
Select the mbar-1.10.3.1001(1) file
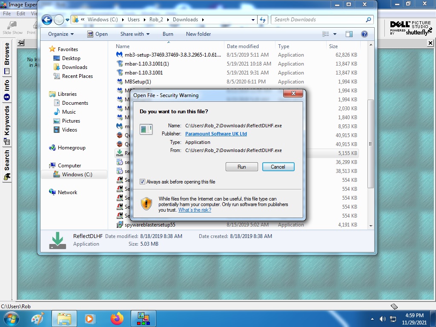236,64
